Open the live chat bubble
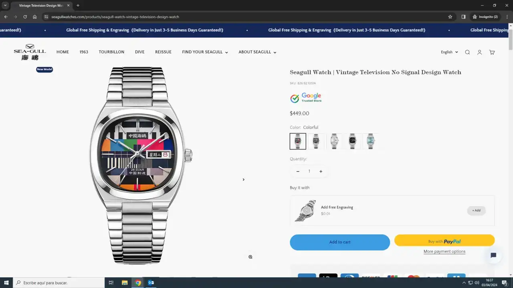This screenshot has height=288, width=513. click(x=493, y=256)
